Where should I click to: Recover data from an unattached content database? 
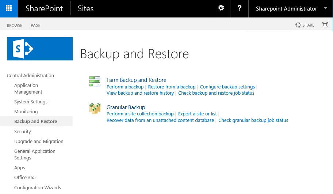click(x=160, y=120)
